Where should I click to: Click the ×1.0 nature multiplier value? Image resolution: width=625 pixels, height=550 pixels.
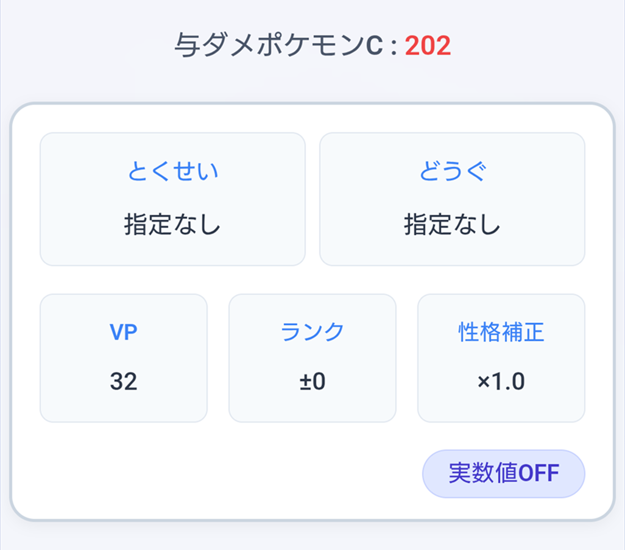coord(501,382)
